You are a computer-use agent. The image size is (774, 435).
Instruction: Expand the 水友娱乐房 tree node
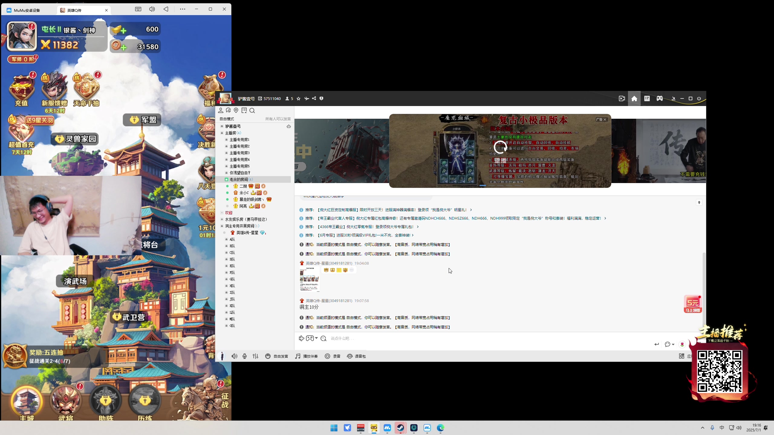pyautogui.click(x=222, y=219)
